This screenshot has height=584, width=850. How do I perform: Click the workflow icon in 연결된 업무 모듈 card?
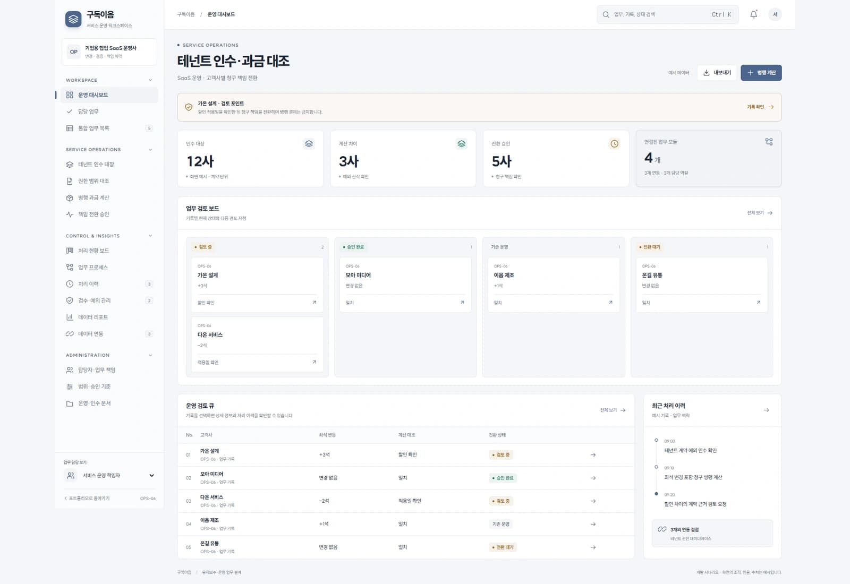(x=769, y=142)
